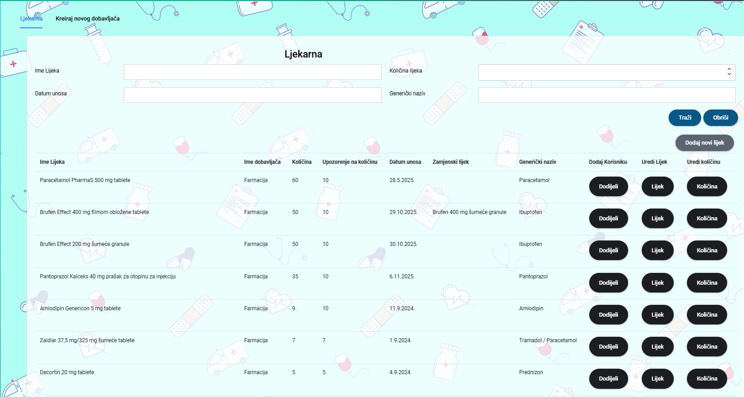Clear filters with the Obriši button
744x397 pixels.
click(720, 118)
